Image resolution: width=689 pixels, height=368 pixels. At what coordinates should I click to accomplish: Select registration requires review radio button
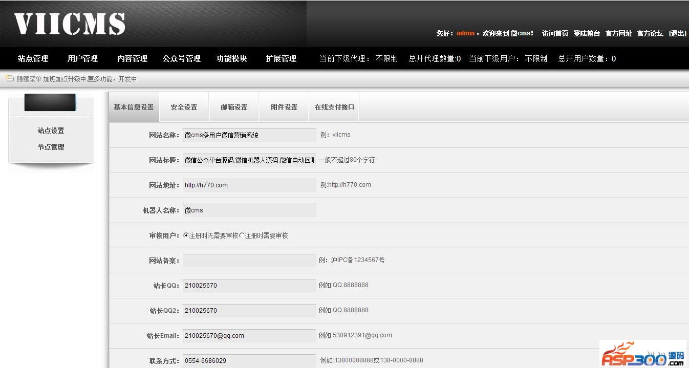tap(242, 235)
